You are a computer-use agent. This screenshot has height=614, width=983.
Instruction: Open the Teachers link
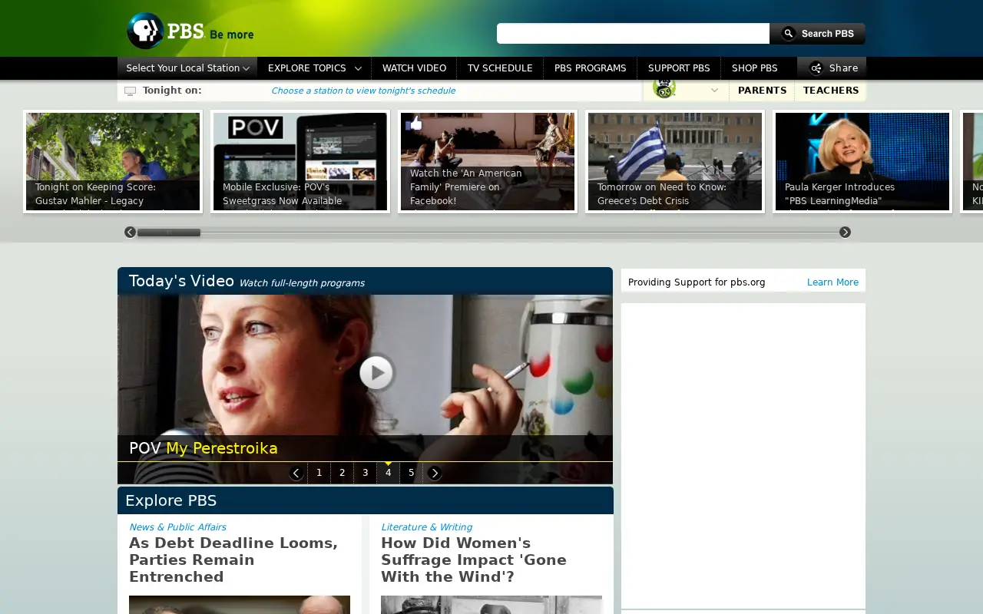pos(831,90)
